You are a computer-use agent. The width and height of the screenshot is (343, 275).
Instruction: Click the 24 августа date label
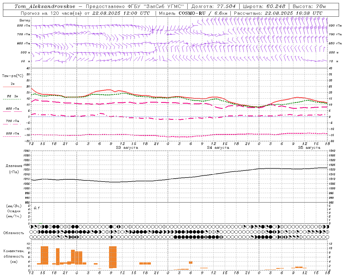point(218,148)
